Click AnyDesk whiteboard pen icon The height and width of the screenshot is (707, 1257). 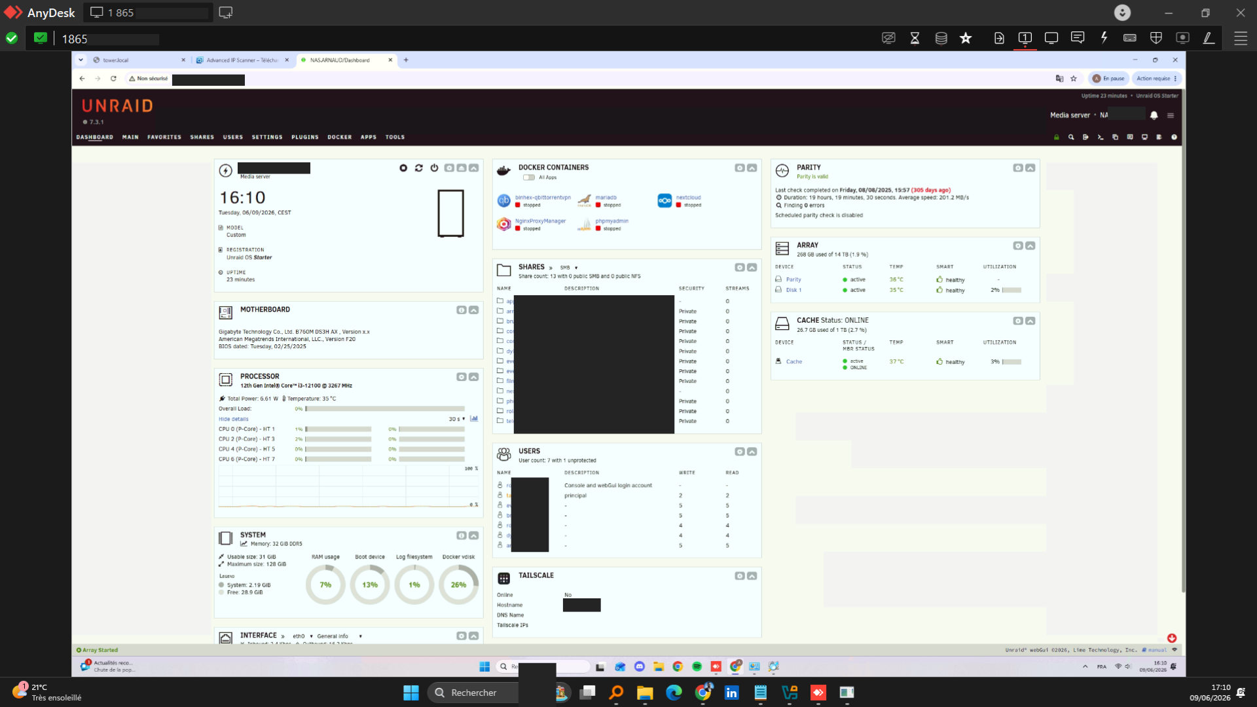tap(1209, 38)
